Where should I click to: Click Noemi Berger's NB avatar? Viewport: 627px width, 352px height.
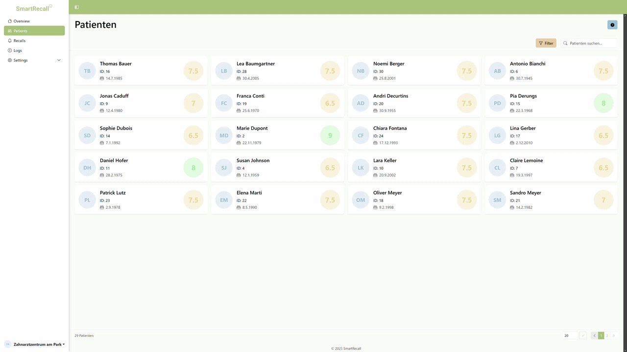pos(361,71)
